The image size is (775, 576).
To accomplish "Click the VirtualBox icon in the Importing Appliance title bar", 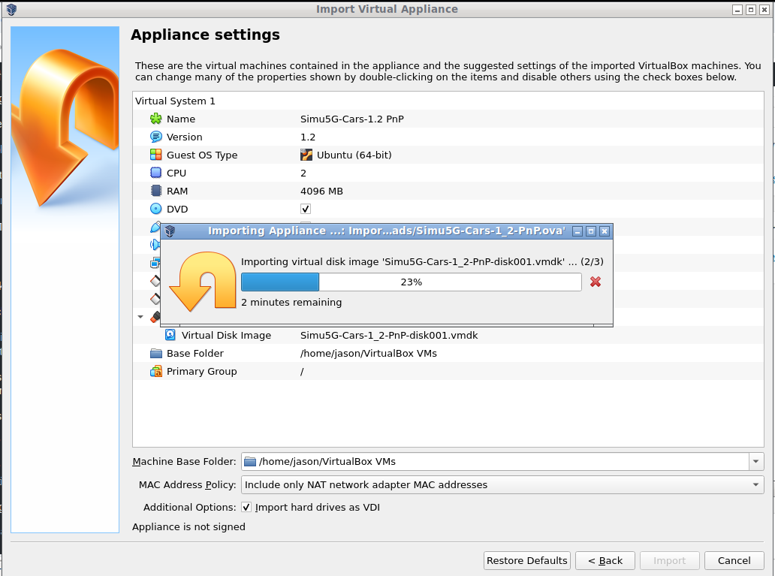I will [170, 231].
